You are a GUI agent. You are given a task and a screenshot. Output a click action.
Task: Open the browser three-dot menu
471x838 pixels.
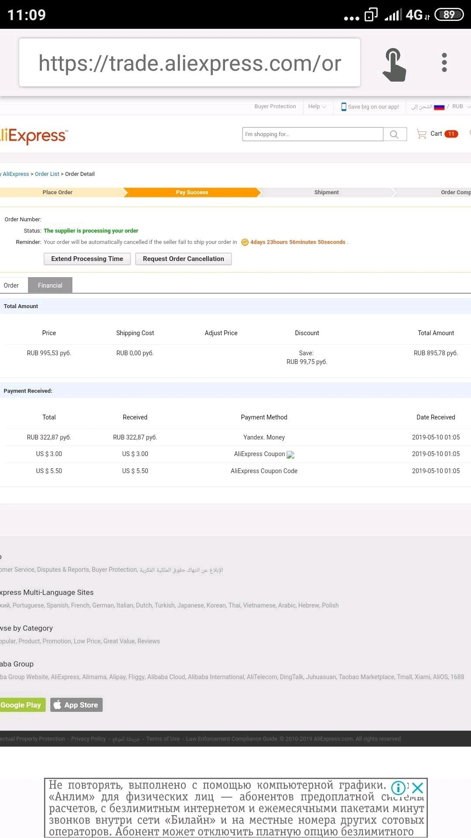[x=444, y=62]
